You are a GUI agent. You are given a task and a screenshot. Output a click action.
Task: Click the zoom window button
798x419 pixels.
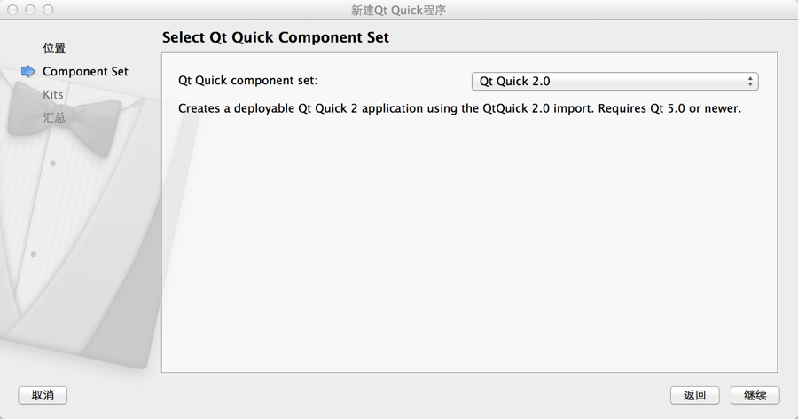(x=48, y=11)
